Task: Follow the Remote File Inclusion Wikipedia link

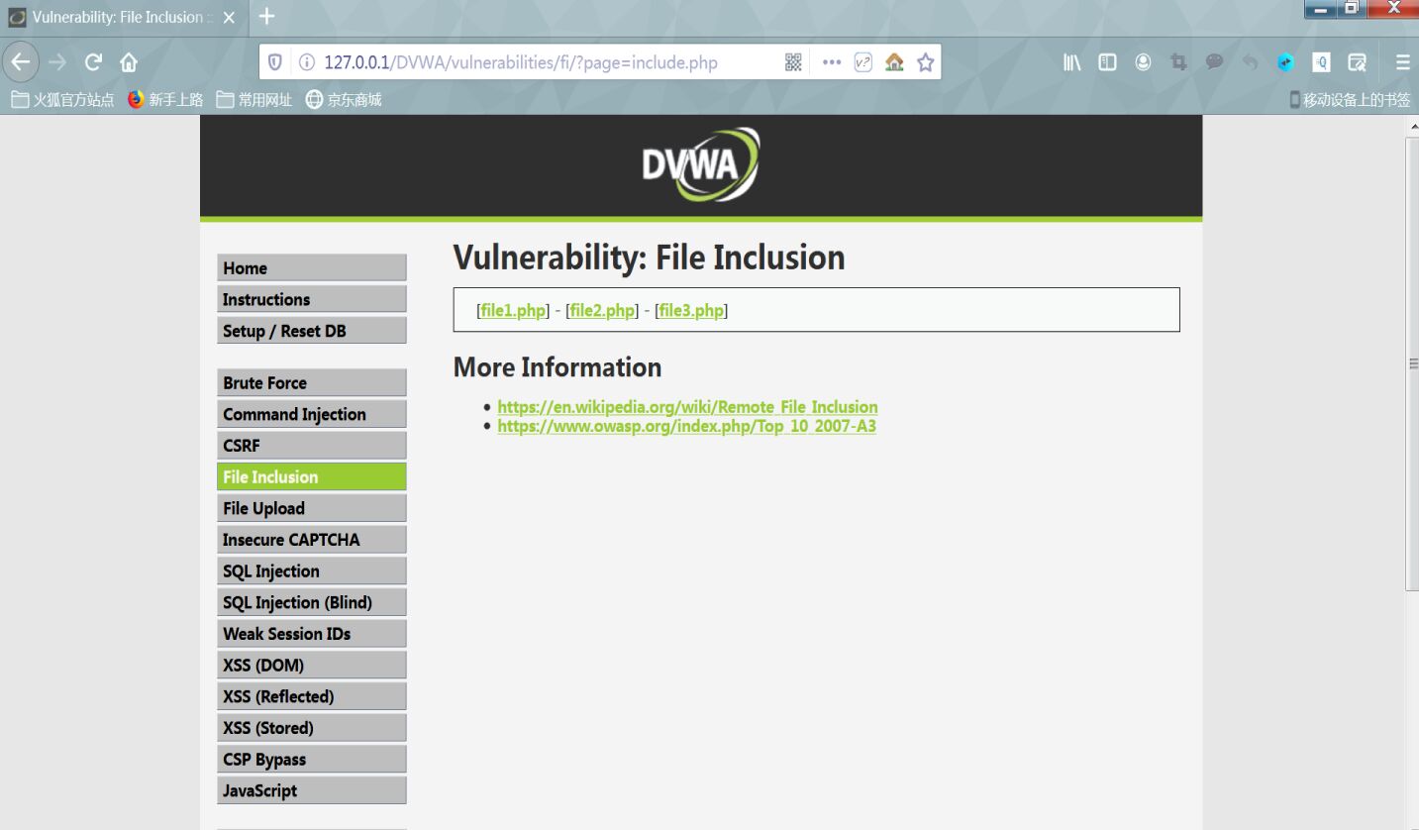Action: 687,406
